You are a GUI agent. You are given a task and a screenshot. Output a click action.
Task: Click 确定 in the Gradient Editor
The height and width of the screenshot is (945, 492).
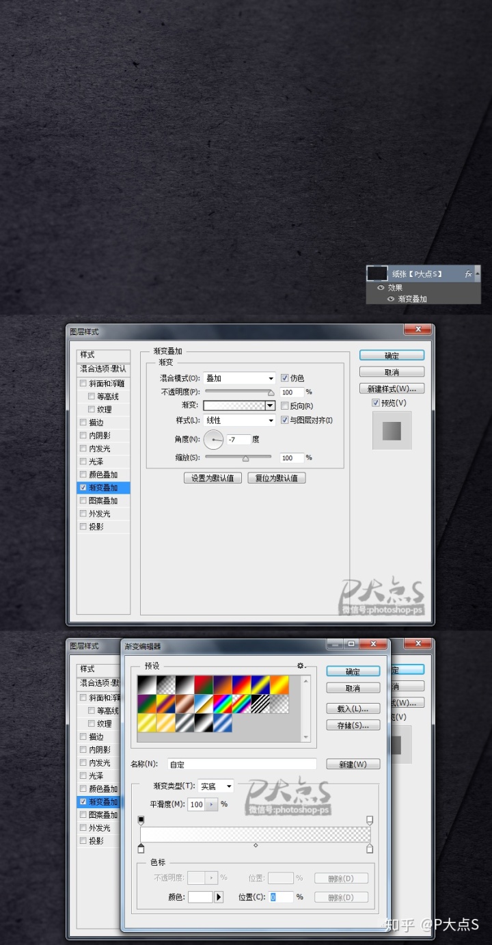coord(353,671)
